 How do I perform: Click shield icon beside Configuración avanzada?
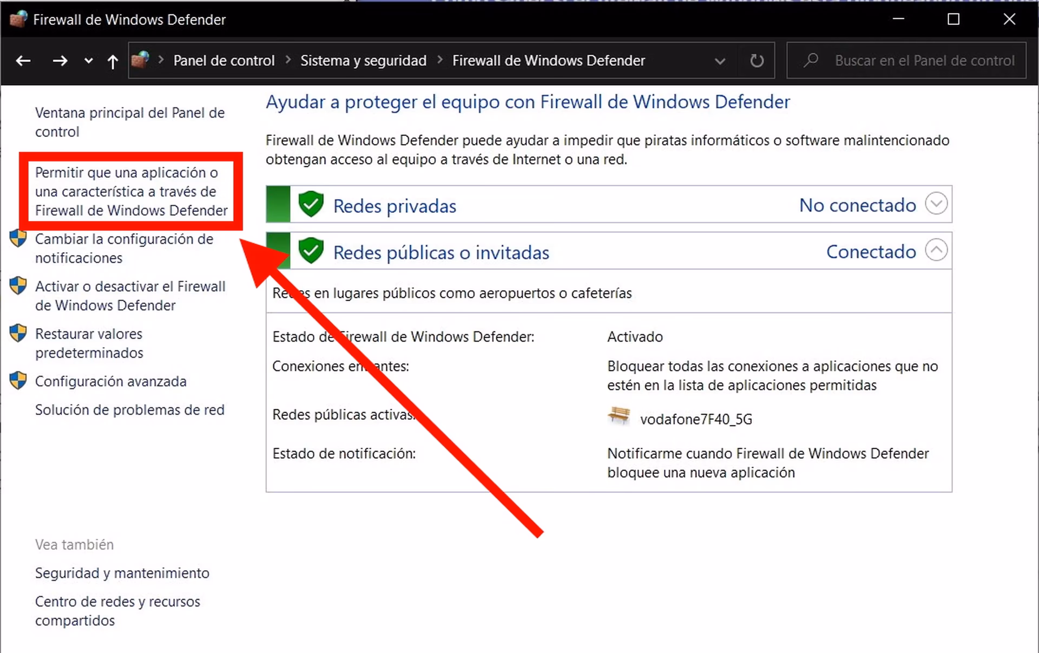(18, 380)
